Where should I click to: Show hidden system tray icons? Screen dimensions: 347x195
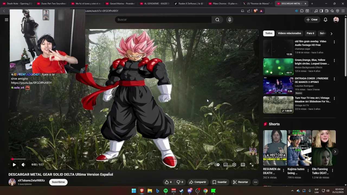[292, 191]
